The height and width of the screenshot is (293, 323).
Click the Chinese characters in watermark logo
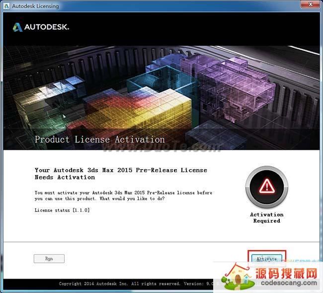click(x=283, y=274)
